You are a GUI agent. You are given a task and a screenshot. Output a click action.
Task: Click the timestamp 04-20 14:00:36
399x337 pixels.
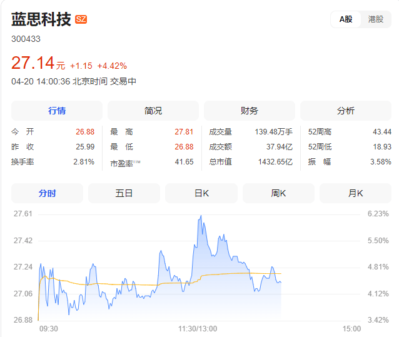click(x=41, y=81)
